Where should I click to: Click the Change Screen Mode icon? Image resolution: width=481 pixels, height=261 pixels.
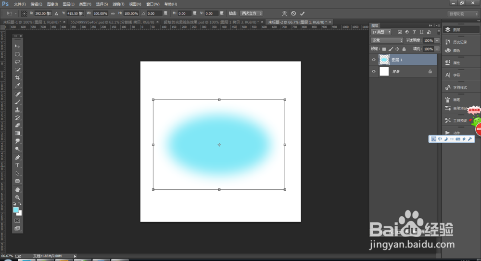click(x=17, y=228)
